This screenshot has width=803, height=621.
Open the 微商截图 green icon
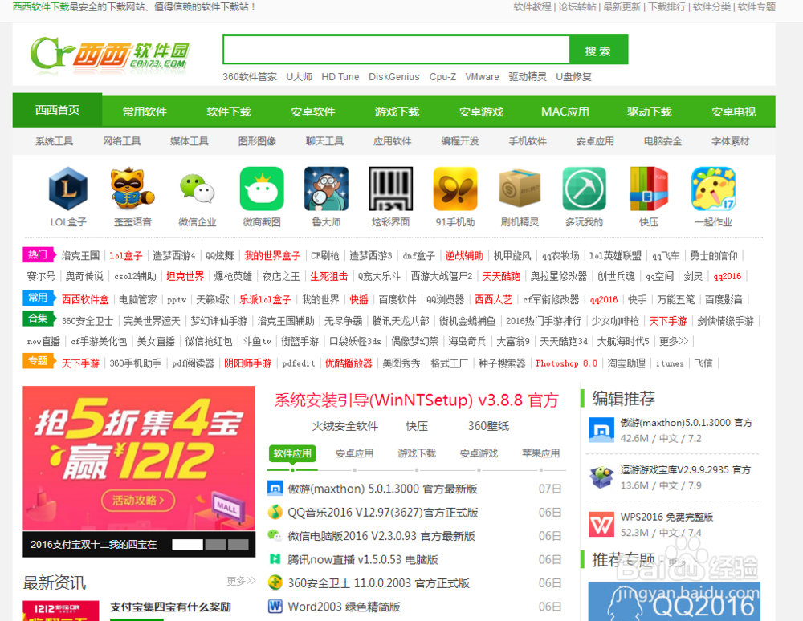click(262, 189)
